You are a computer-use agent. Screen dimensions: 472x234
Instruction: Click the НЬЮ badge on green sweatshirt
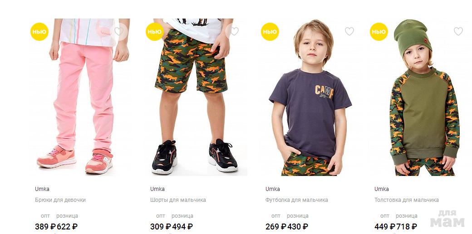click(379, 32)
